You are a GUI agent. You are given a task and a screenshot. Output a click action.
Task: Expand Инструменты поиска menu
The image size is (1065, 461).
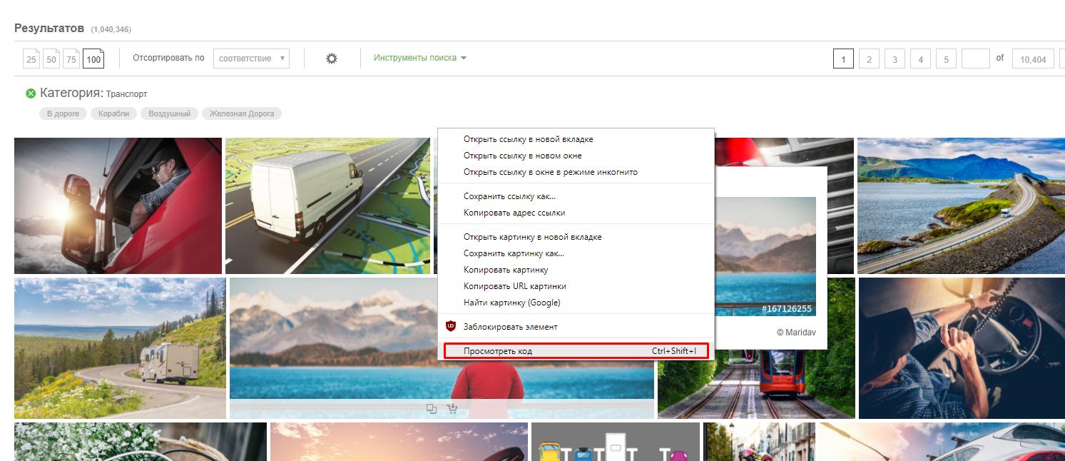tap(420, 58)
